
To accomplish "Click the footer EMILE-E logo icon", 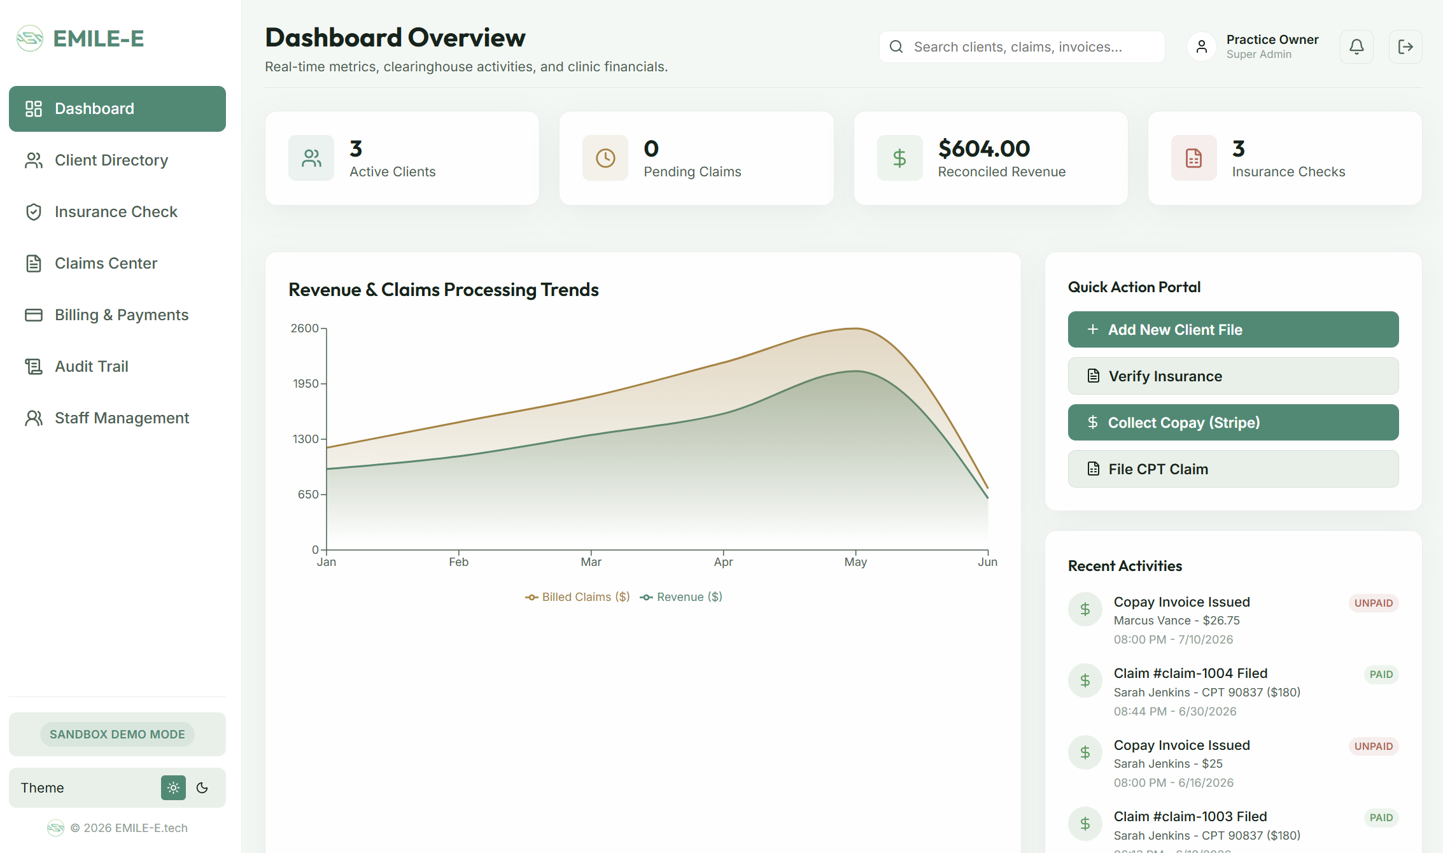I will [56, 828].
